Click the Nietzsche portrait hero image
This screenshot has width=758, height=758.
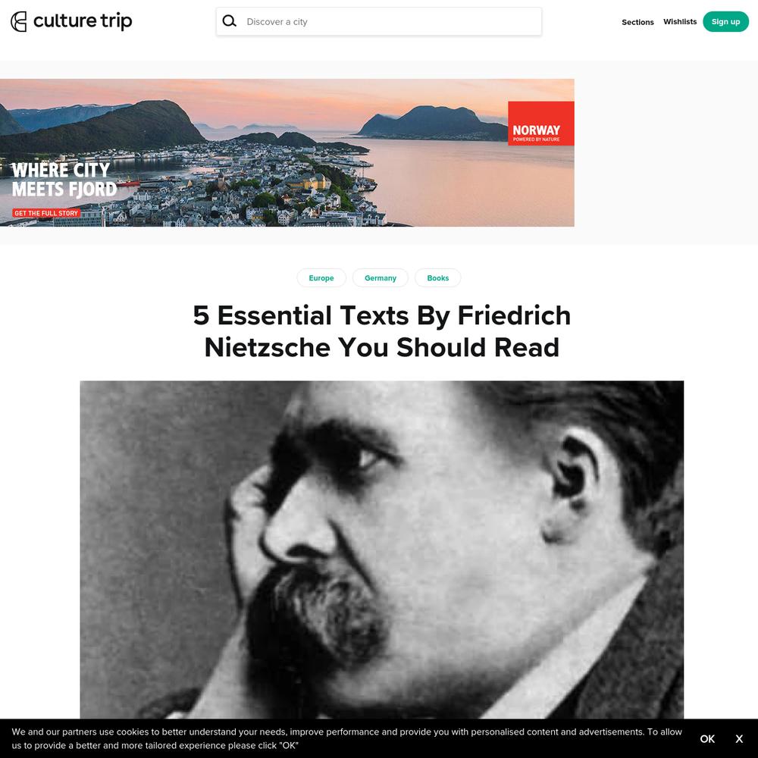[x=381, y=550]
